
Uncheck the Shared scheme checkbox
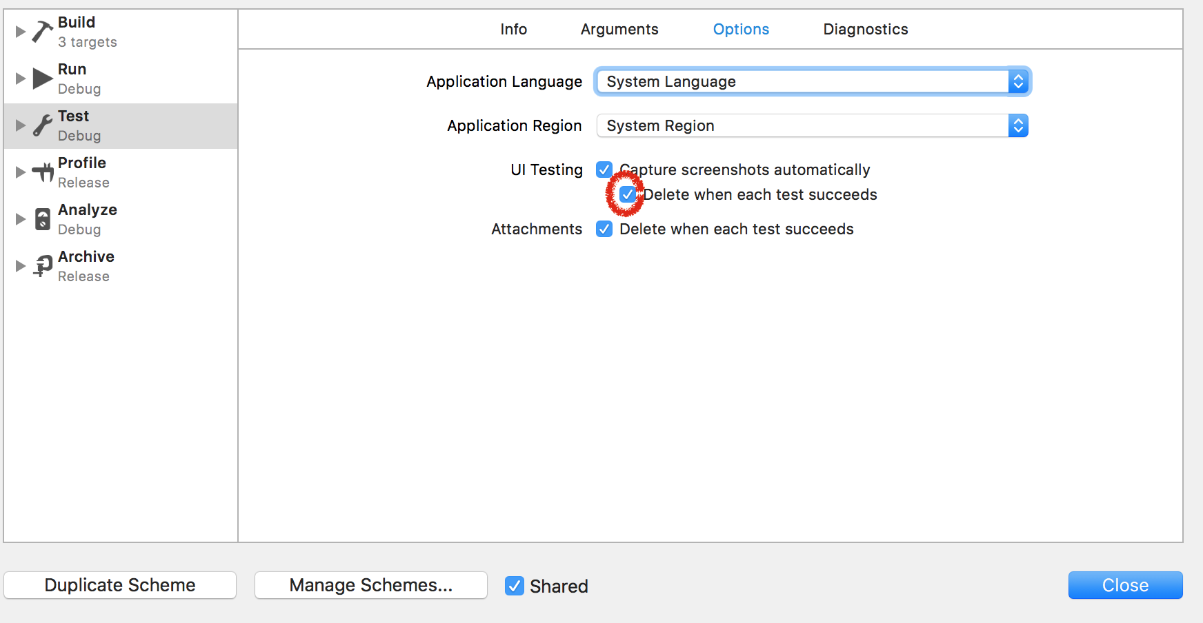point(515,586)
